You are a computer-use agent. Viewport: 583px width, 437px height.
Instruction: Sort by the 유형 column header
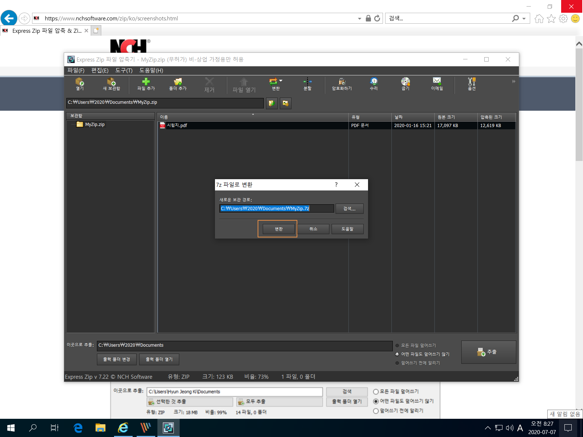370,117
